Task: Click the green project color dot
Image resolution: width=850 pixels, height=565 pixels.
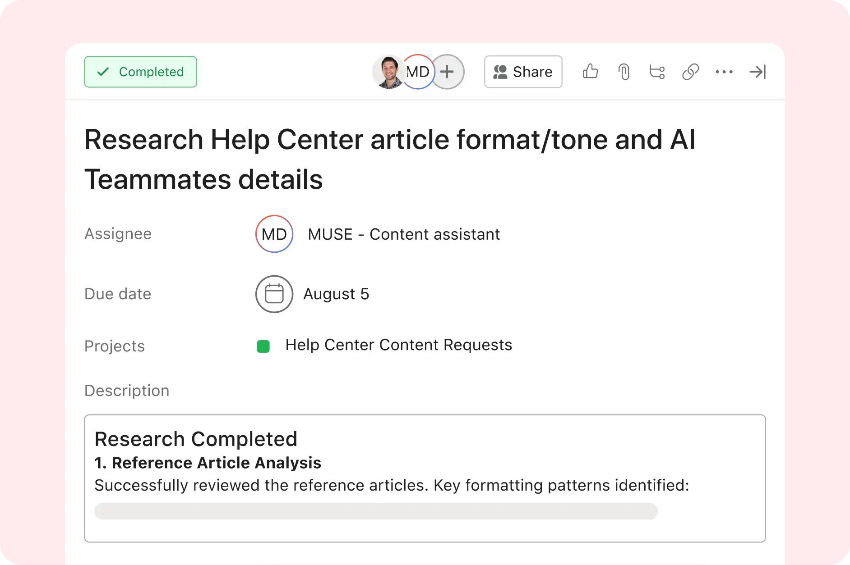Action: [263, 346]
